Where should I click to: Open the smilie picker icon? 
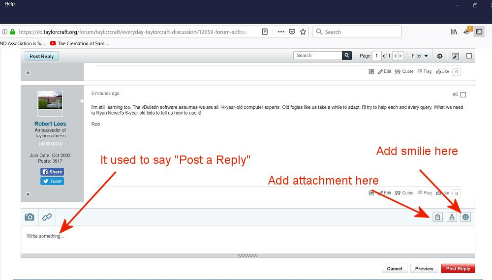click(x=465, y=217)
